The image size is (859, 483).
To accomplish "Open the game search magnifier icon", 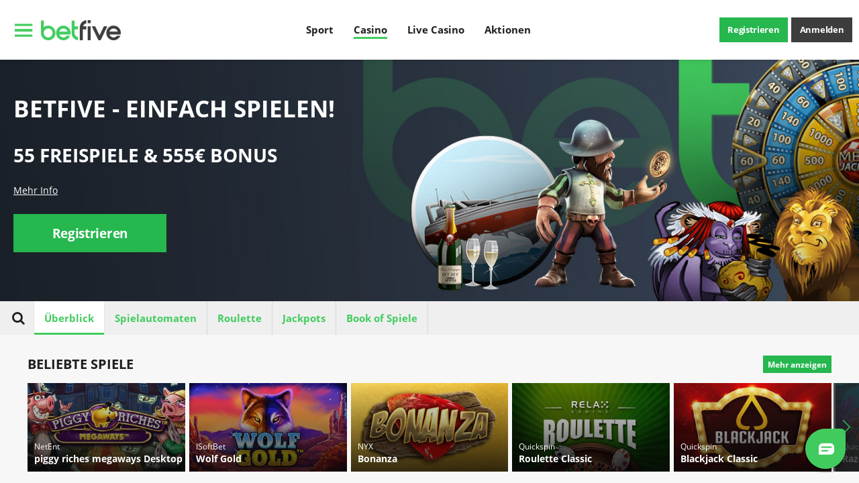I will (x=18, y=319).
